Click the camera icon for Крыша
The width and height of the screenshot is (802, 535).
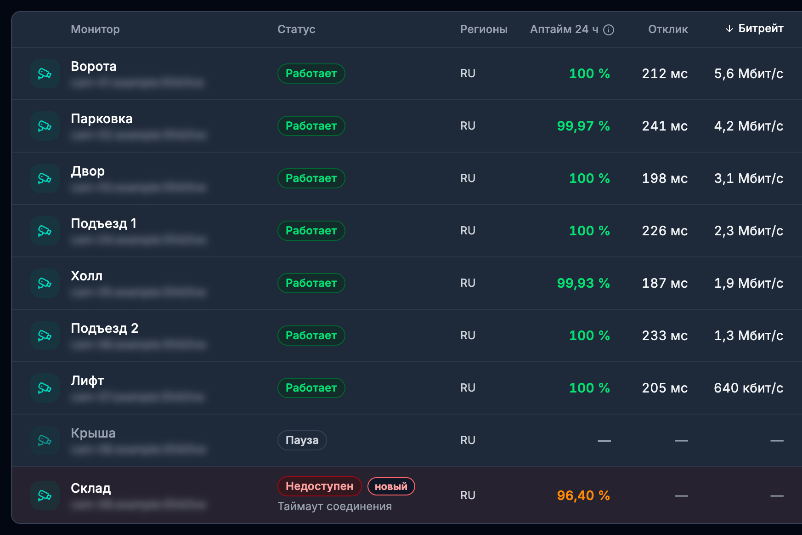point(45,440)
